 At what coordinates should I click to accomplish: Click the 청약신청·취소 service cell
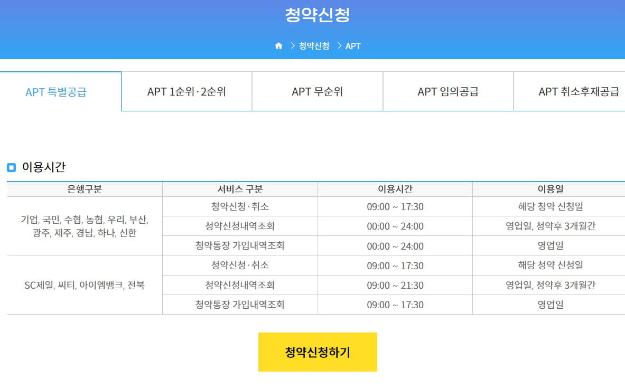(239, 205)
